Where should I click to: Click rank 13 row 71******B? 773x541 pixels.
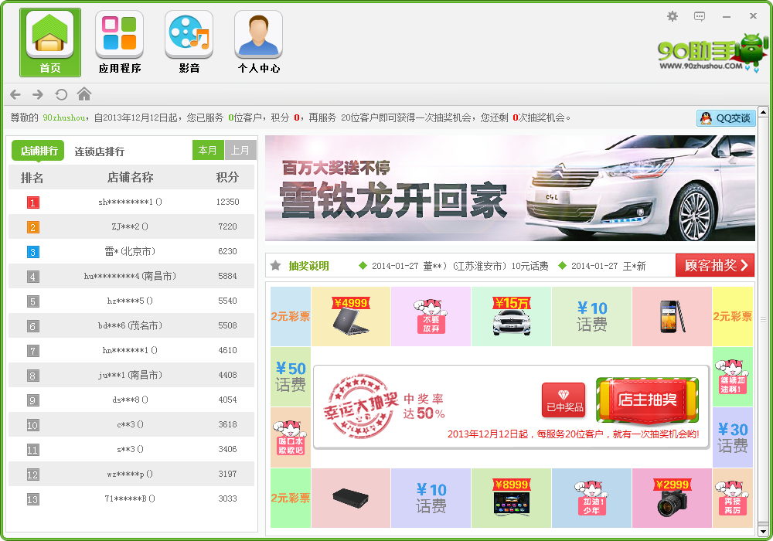[131, 498]
